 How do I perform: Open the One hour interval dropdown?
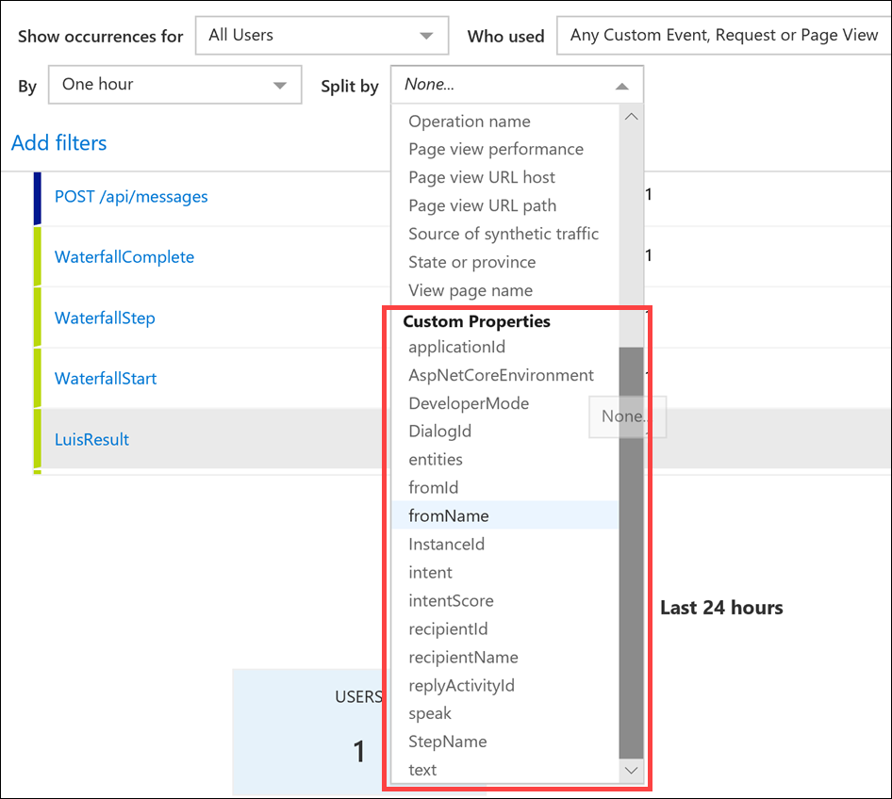click(x=174, y=85)
